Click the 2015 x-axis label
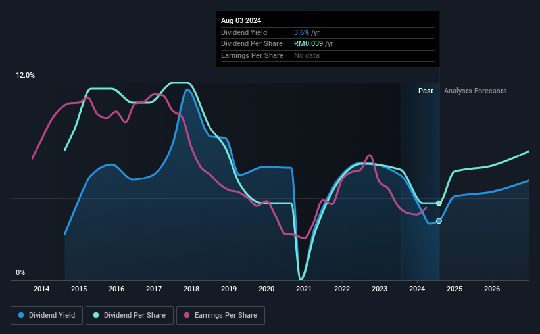Image resolution: width=540 pixels, height=334 pixels. pyautogui.click(x=79, y=289)
